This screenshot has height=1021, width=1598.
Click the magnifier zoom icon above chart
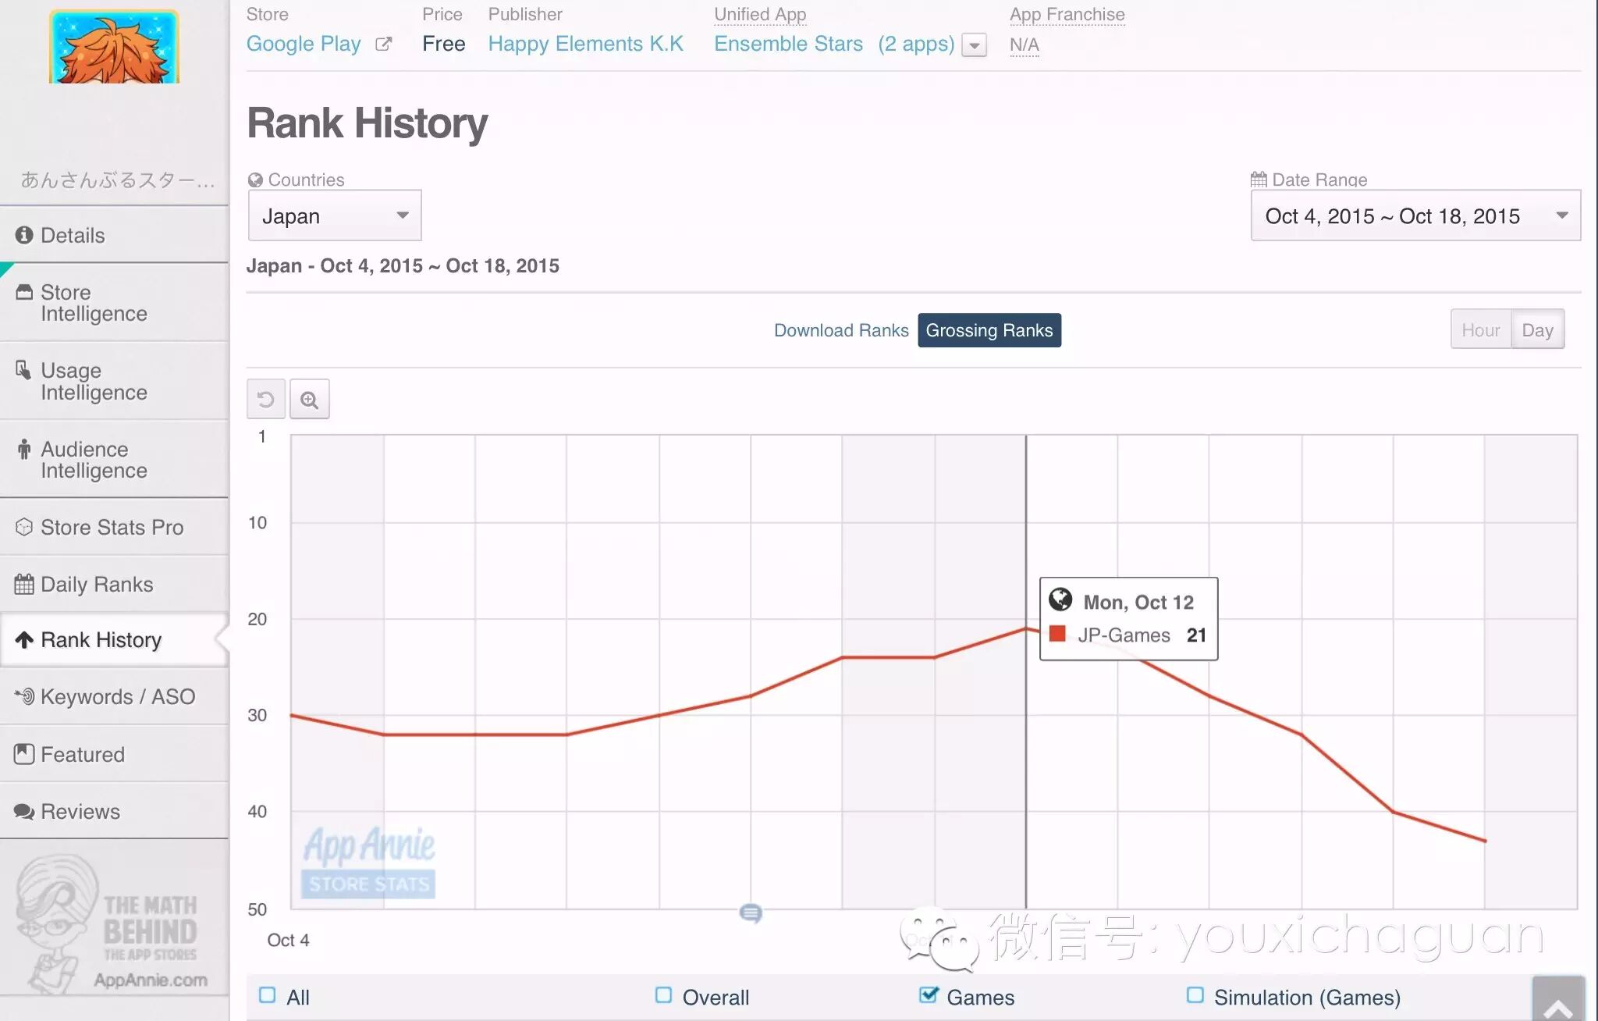310,400
